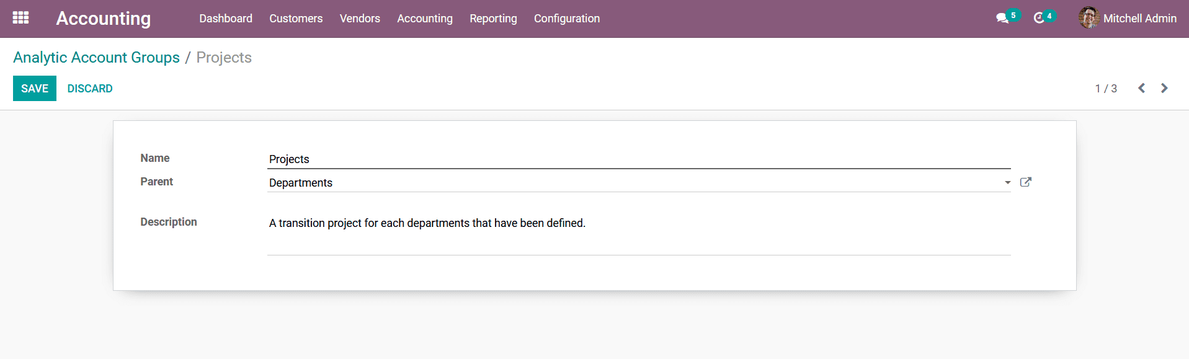1189x359 pixels.
Task: Open the Accounting menu item
Action: [x=425, y=19]
